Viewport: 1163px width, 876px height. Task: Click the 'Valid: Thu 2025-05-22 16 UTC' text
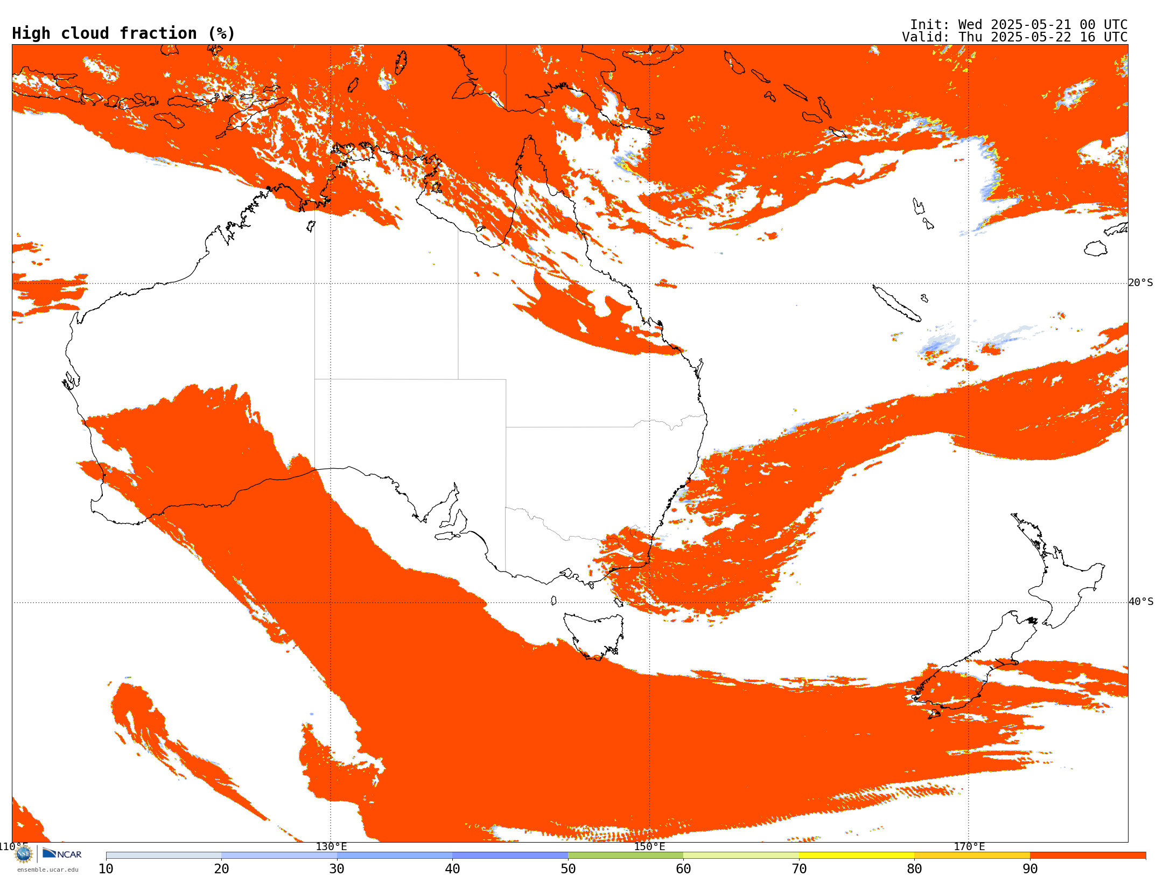(x=1015, y=37)
